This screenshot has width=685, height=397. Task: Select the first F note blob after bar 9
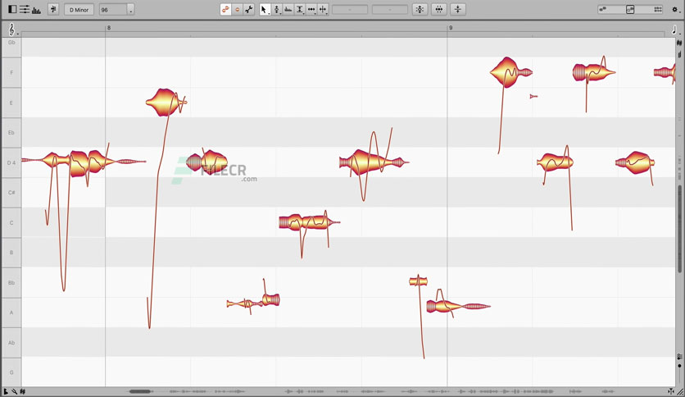[x=509, y=72]
